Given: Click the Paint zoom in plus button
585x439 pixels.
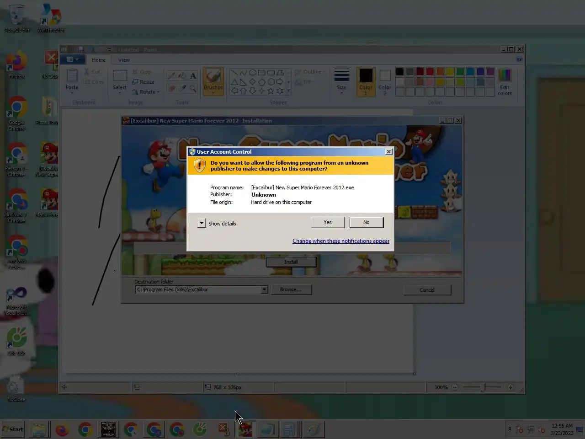Looking at the screenshot, I should [510, 387].
